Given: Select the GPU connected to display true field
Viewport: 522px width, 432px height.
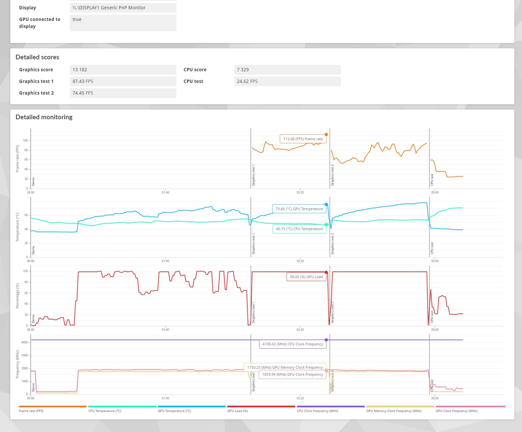Looking at the screenshot, I should 123,23.
